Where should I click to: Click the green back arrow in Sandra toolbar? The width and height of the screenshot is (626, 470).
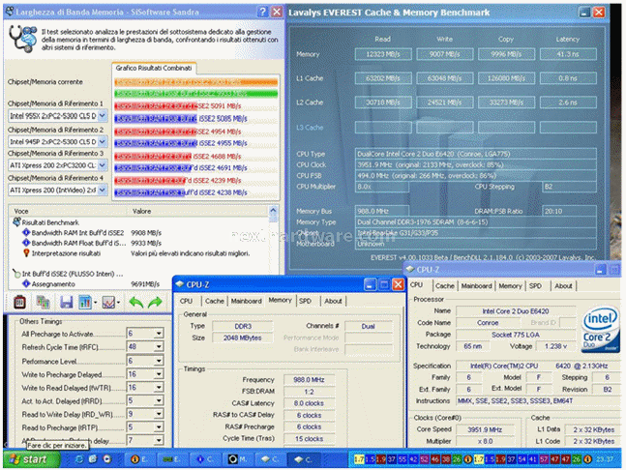(136, 302)
